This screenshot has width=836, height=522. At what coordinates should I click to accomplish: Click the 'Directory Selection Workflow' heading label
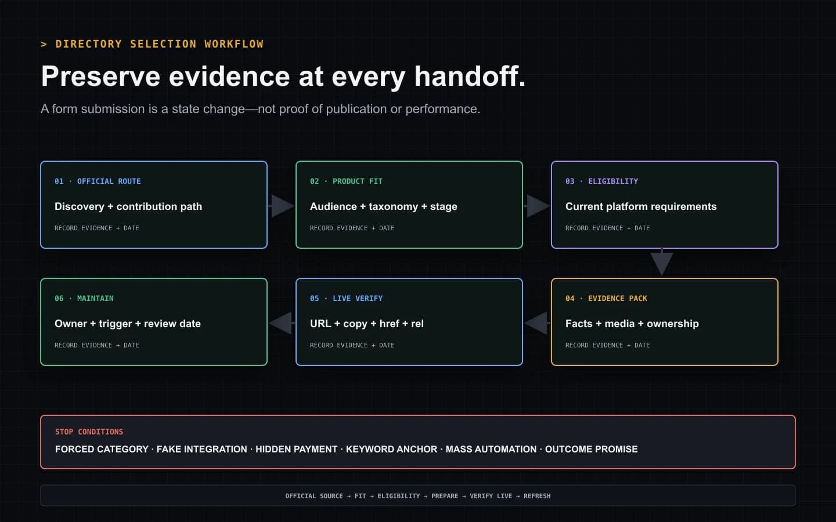152,44
